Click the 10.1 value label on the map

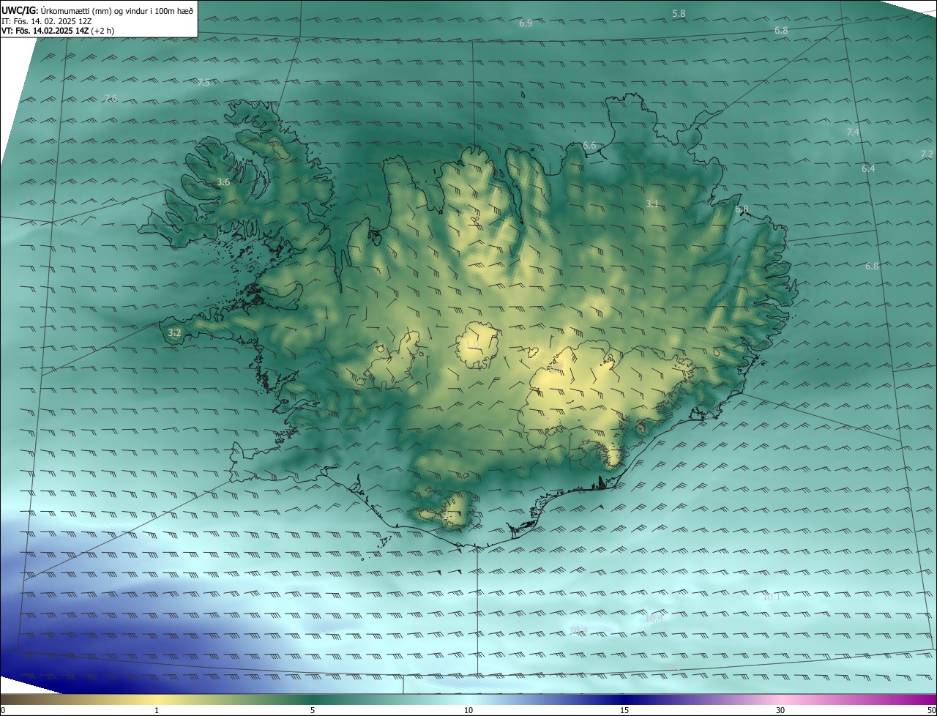[x=772, y=597]
